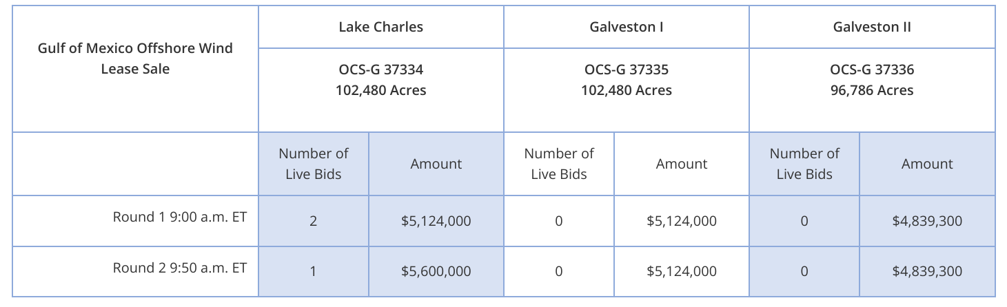Click the Galveston I Amount header
The image size is (1007, 307).
pos(681,164)
